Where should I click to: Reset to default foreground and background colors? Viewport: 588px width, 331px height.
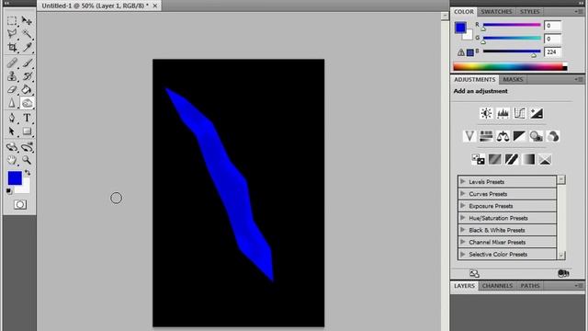(9, 191)
